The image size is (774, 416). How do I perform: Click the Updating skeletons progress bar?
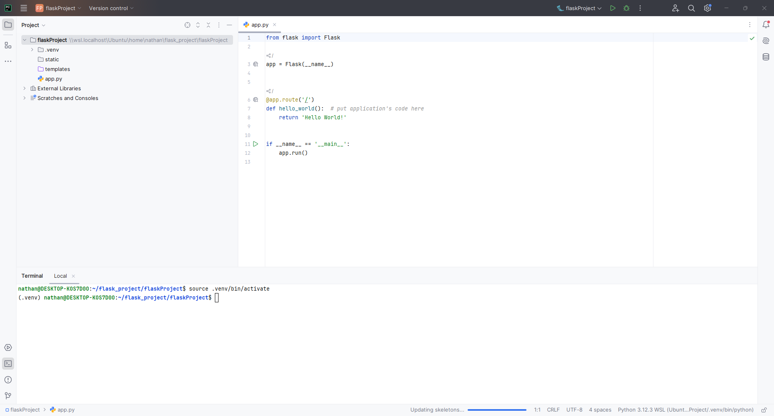pyautogui.click(x=497, y=410)
